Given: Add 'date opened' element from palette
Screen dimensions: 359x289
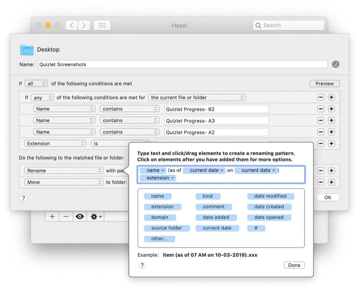Looking at the screenshot, I should [x=269, y=217].
